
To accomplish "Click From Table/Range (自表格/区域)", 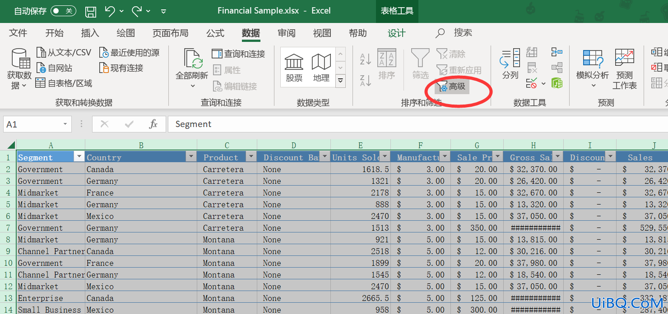I will [x=64, y=83].
